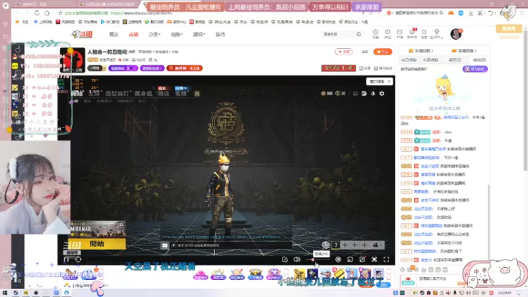Pause the live stream player

(67, 259)
